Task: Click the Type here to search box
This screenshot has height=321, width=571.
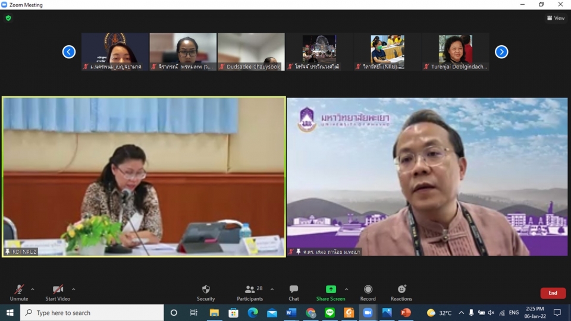Action: tap(92, 313)
